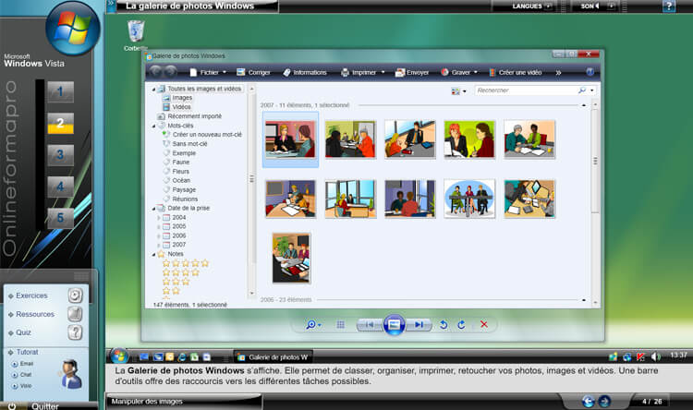693x410 pixels.
Task: Open the LANGUES dropdown
Action: pos(531,6)
